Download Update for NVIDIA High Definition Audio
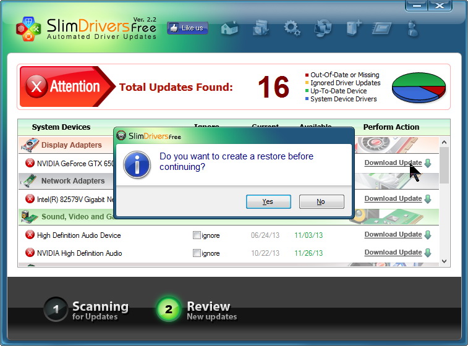468x346 pixels. click(x=393, y=252)
